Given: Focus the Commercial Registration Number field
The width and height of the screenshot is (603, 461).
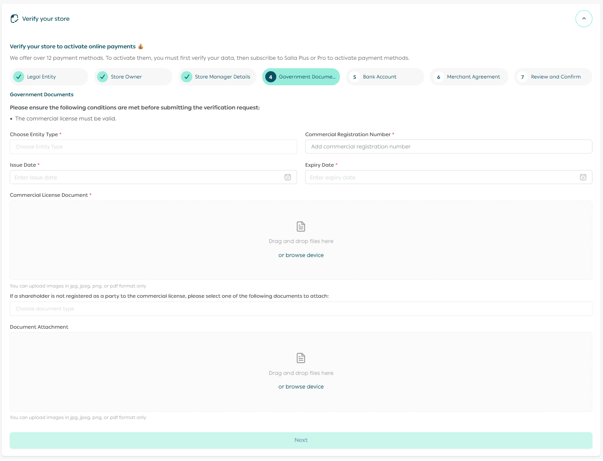Looking at the screenshot, I should 448,147.
